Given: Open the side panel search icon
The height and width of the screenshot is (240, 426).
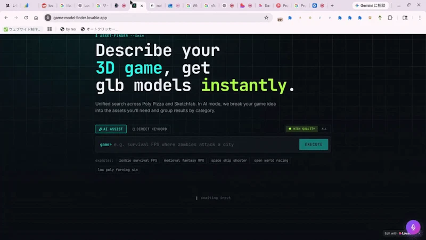Looking at the screenshot, I should pyautogui.click(x=405, y=18).
